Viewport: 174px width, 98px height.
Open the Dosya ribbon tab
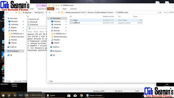[x=51, y=9]
